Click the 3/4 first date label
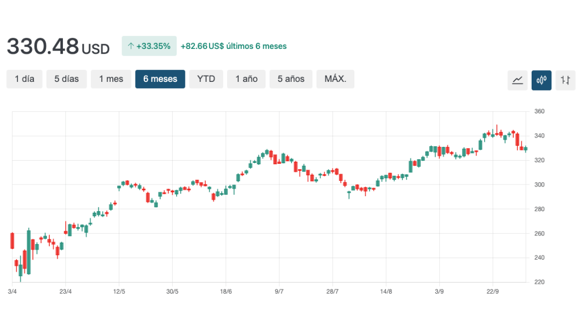The height and width of the screenshot is (327, 581). pos(12,292)
